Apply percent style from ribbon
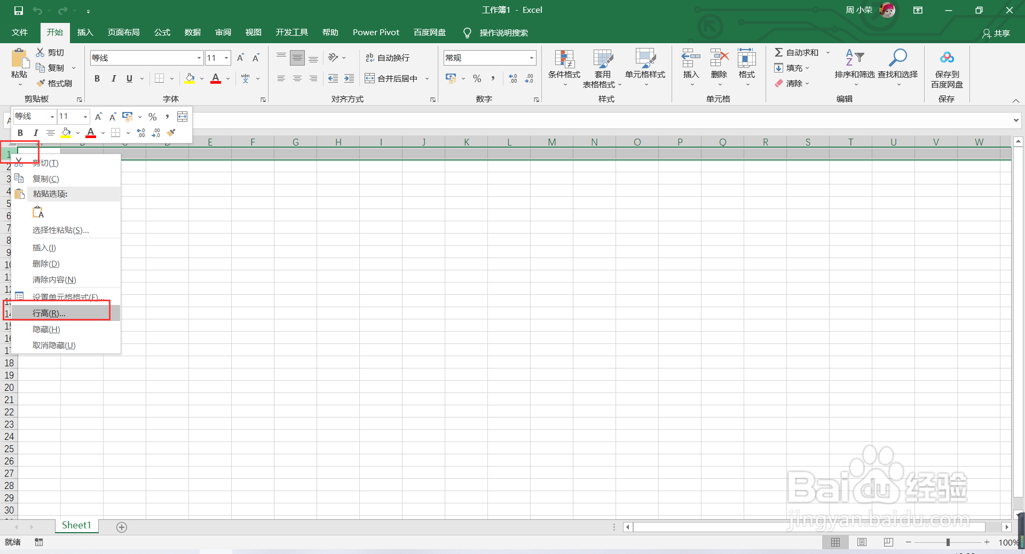Image resolution: width=1025 pixels, height=554 pixels. (477, 78)
